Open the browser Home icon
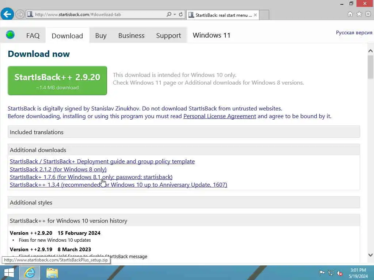The image size is (374, 280). [350, 14]
